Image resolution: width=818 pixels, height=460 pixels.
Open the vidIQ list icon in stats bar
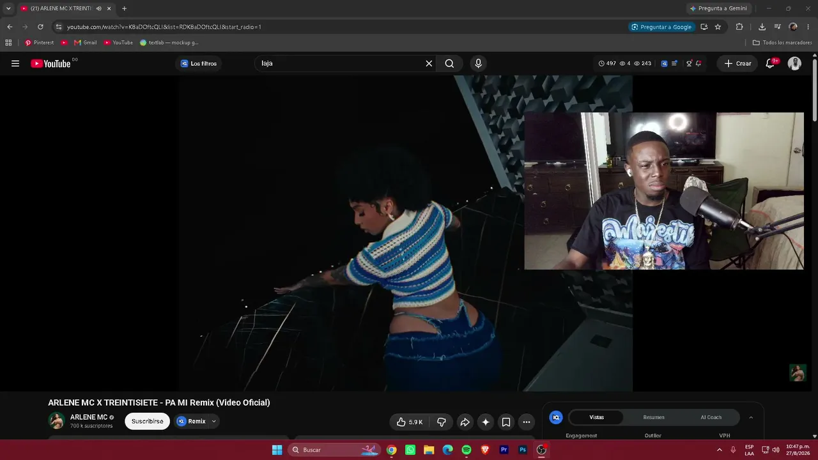click(674, 63)
